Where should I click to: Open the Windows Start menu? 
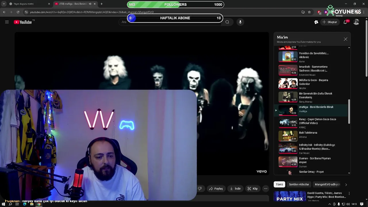[3, 204]
